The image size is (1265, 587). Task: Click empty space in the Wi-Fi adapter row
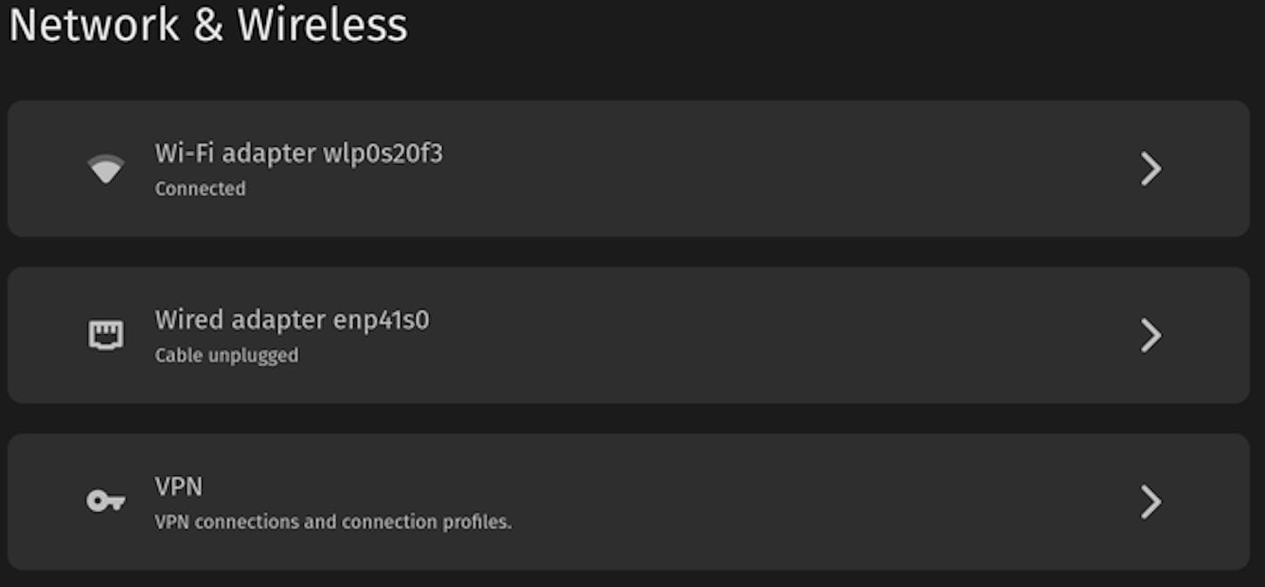tap(741, 169)
